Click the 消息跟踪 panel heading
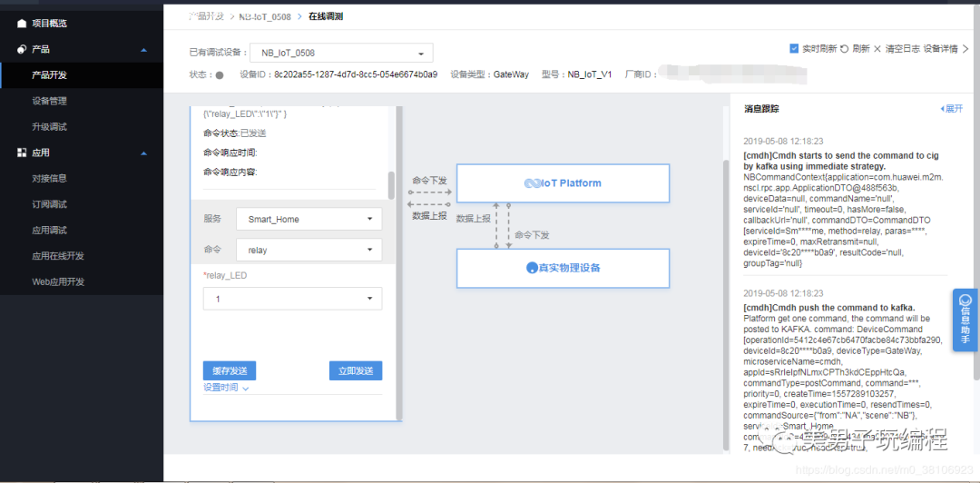 [761, 109]
